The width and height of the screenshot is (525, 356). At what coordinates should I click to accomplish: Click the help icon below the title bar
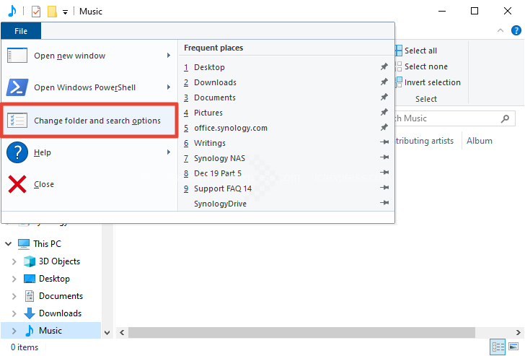click(x=516, y=30)
